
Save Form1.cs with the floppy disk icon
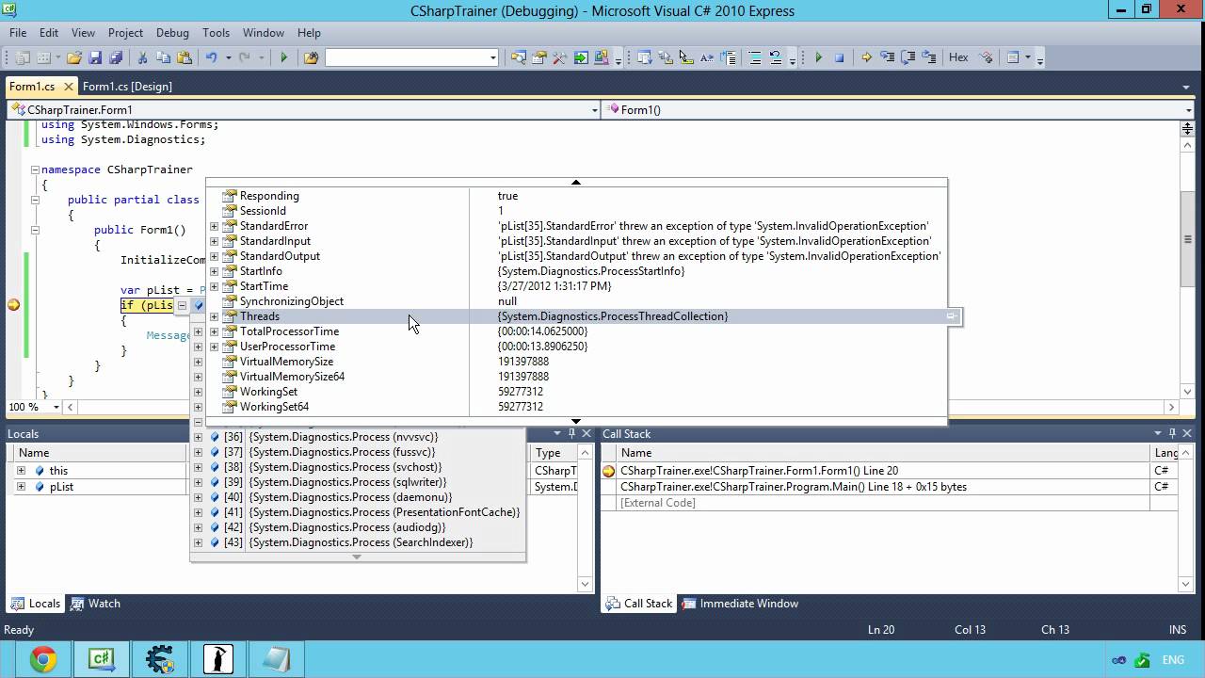tap(95, 57)
